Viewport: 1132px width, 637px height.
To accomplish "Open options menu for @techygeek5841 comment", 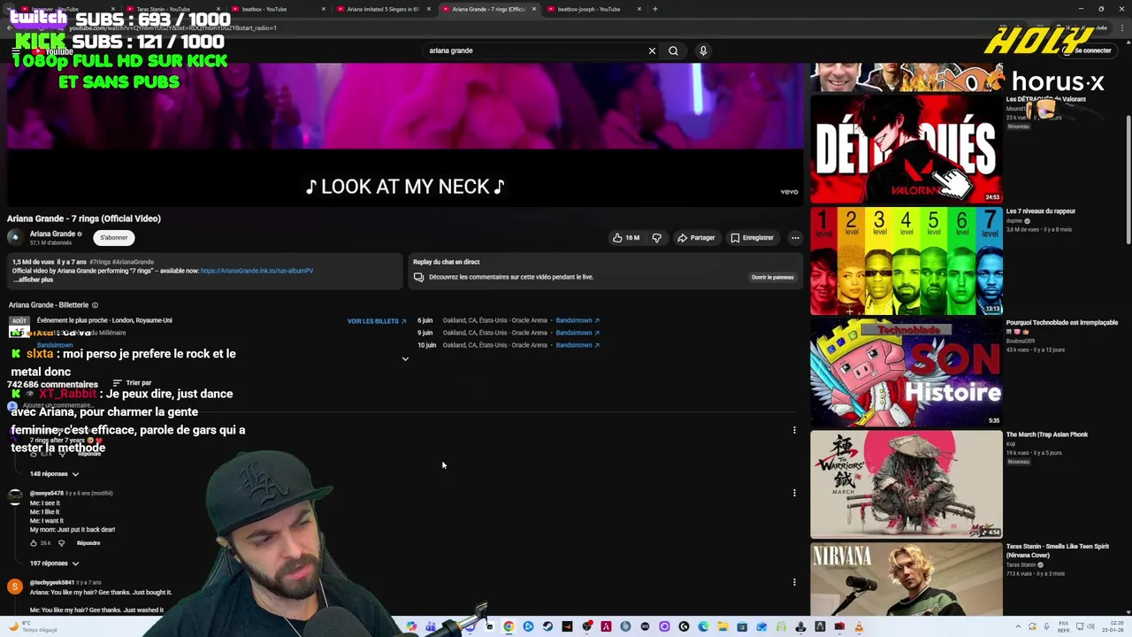I will [794, 582].
